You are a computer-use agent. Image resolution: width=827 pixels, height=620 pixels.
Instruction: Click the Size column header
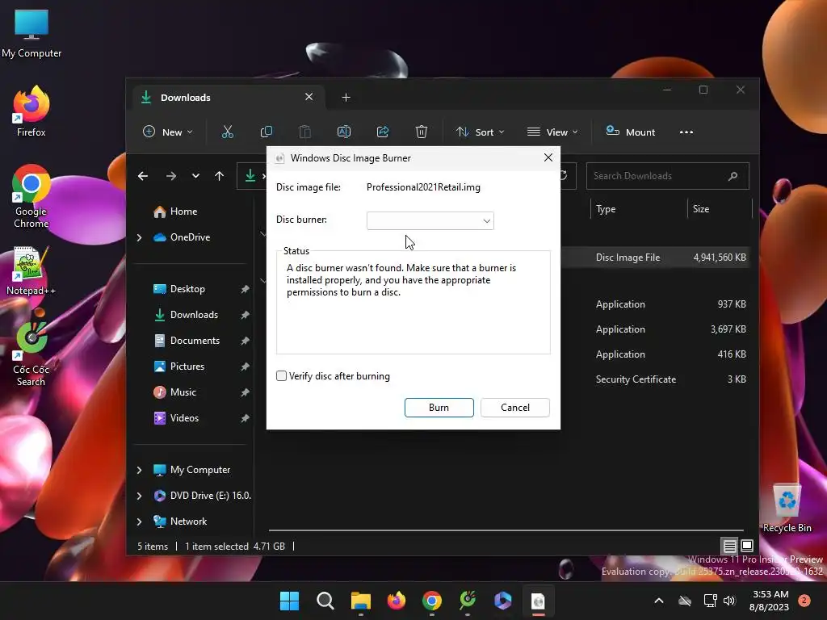click(x=720, y=209)
